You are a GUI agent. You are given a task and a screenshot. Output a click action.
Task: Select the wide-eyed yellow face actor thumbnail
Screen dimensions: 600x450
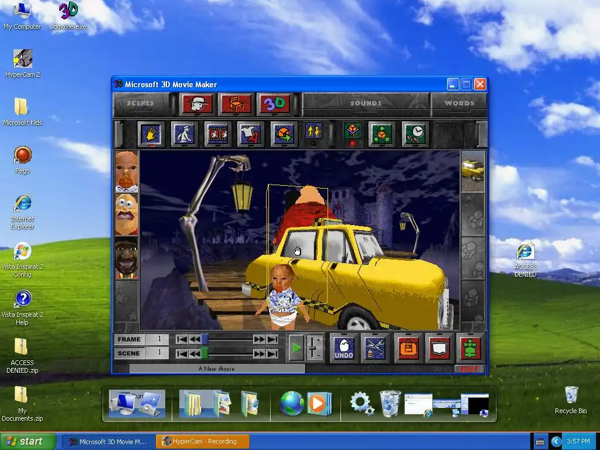tap(127, 214)
